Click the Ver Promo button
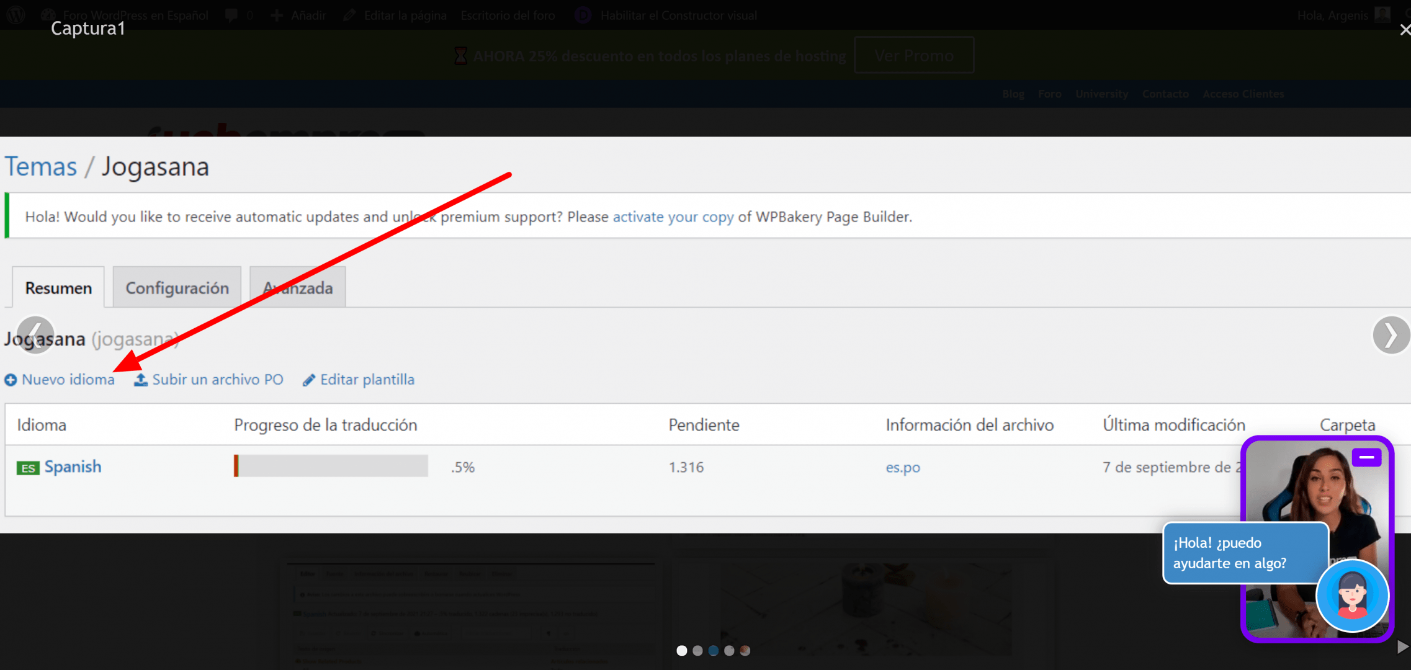 [x=914, y=55]
